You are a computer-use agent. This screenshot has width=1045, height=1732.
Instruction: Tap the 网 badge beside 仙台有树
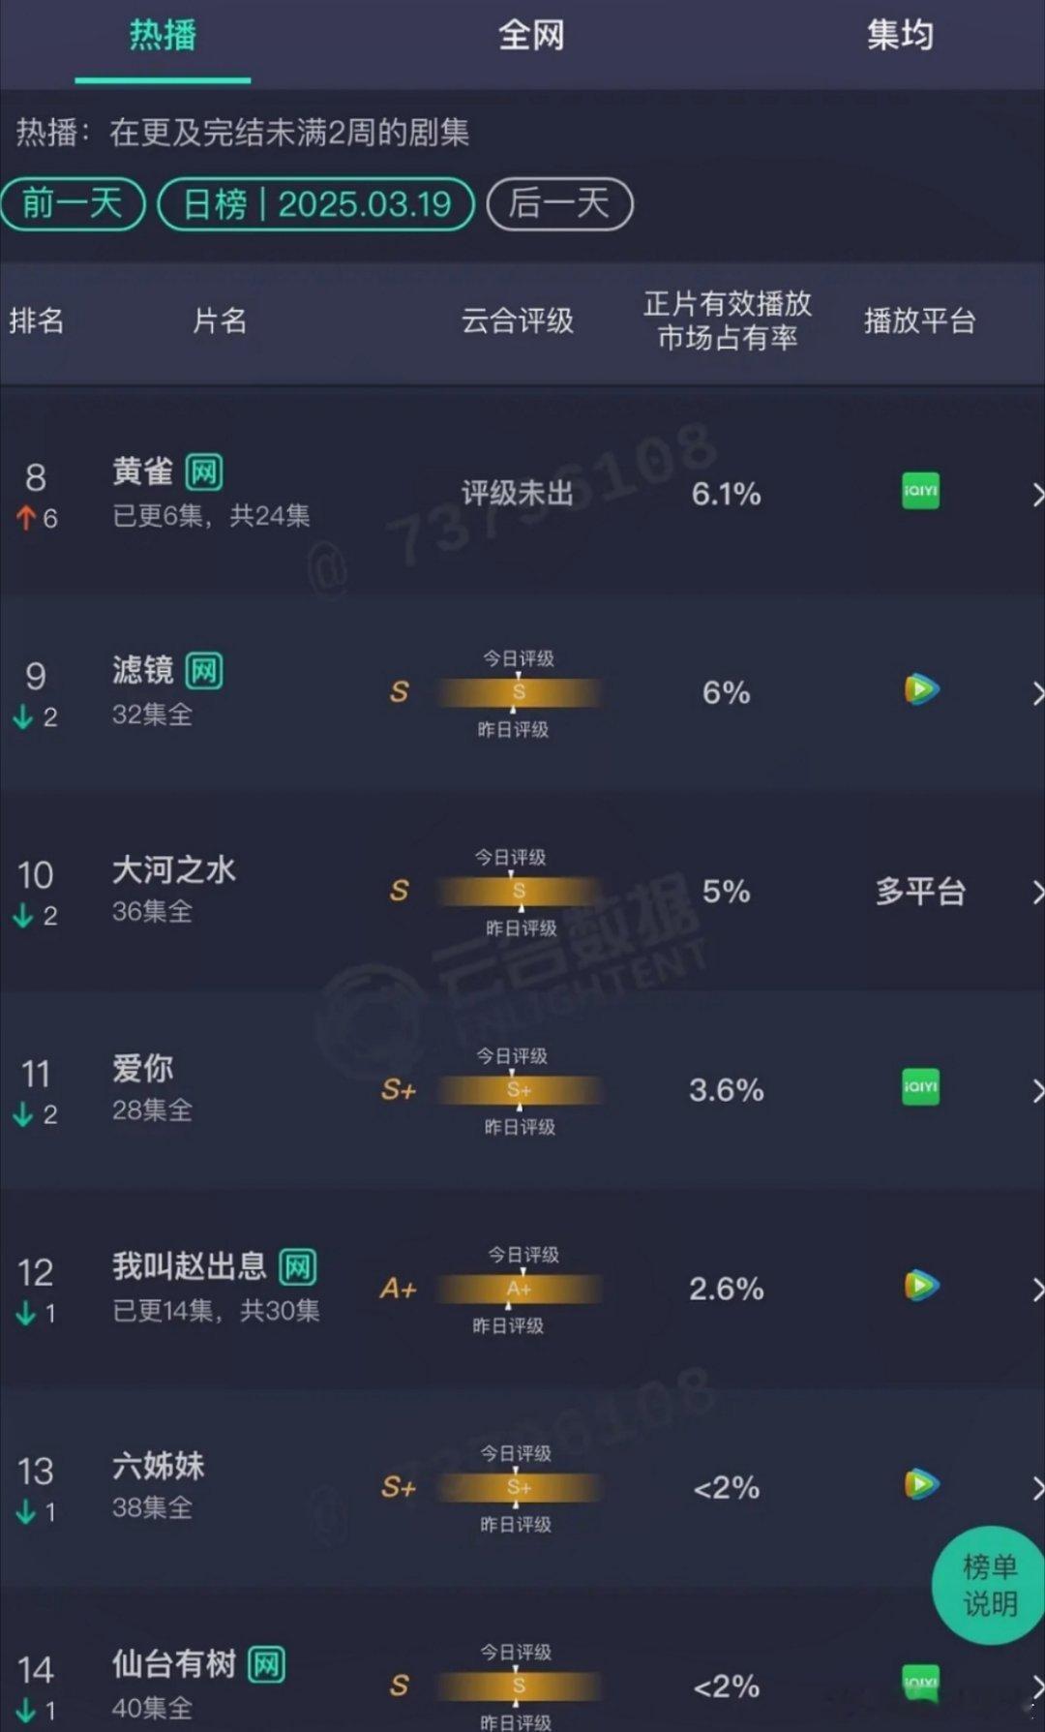[266, 1664]
